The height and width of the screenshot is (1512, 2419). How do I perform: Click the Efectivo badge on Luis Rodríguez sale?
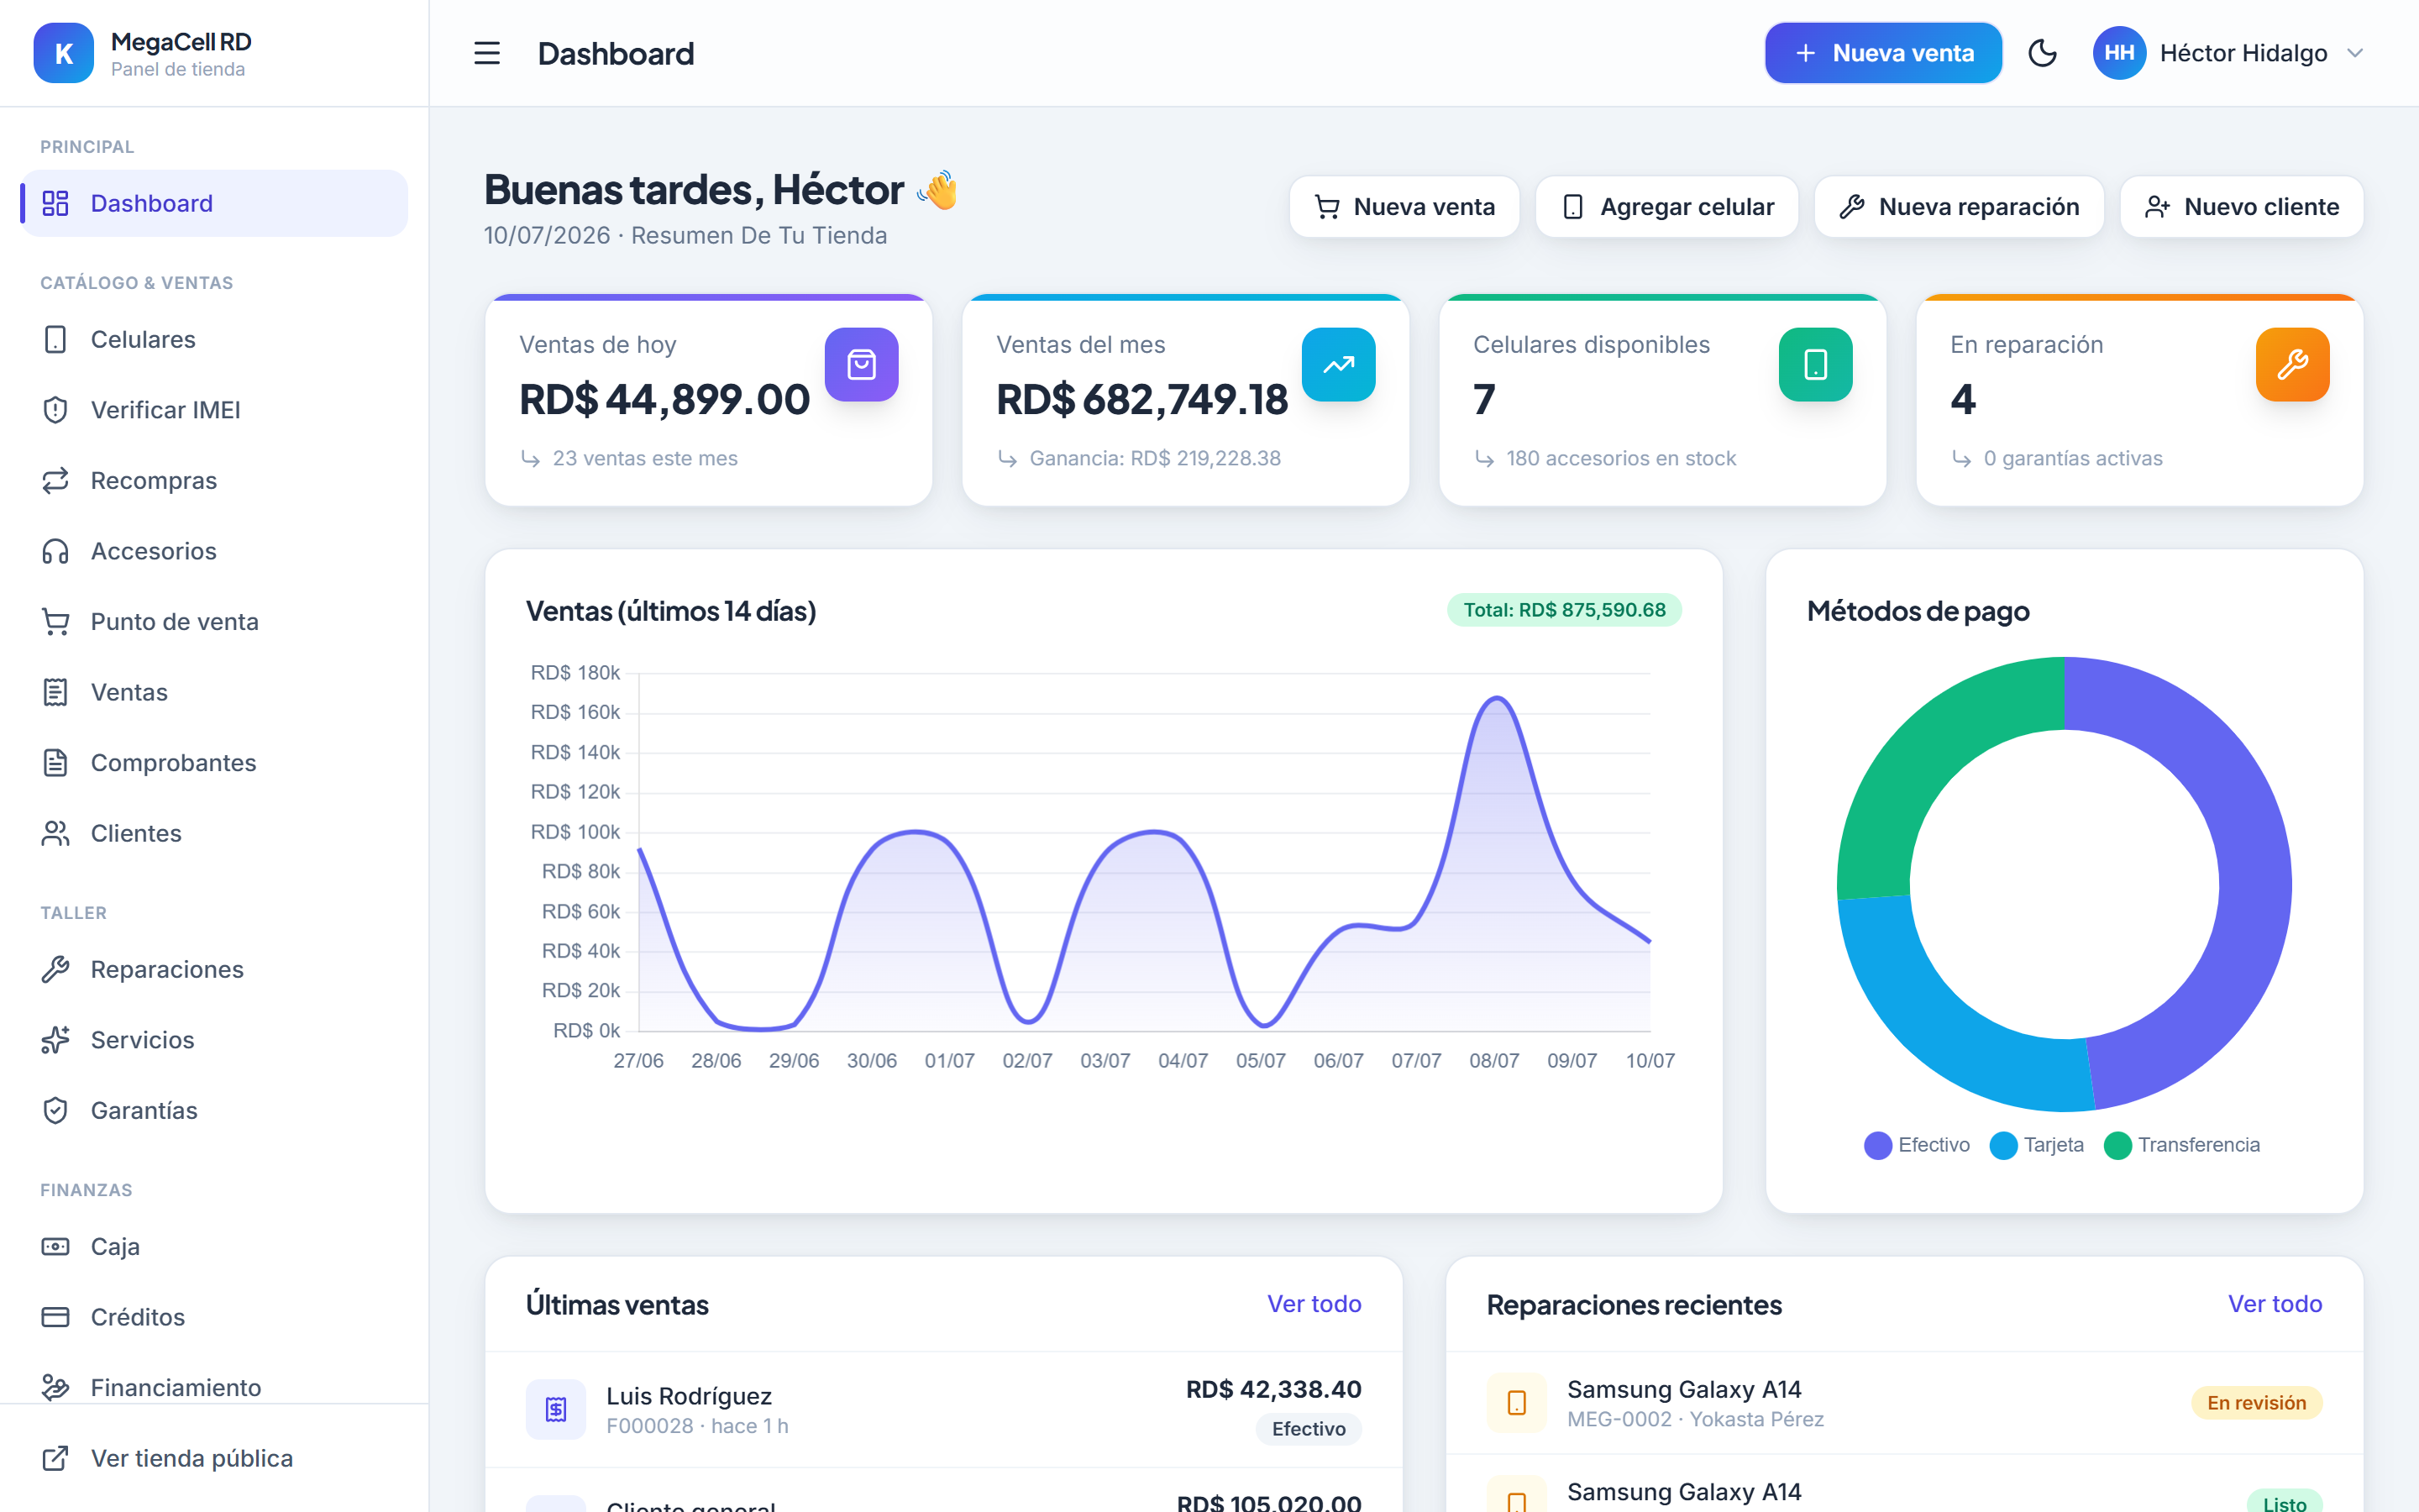1309,1429
